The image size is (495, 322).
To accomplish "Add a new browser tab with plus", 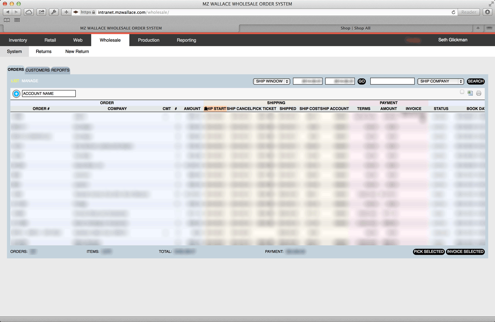I will click(478, 28).
